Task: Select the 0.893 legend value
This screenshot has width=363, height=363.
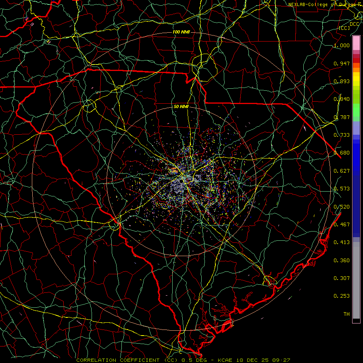Action: point(342,81)
